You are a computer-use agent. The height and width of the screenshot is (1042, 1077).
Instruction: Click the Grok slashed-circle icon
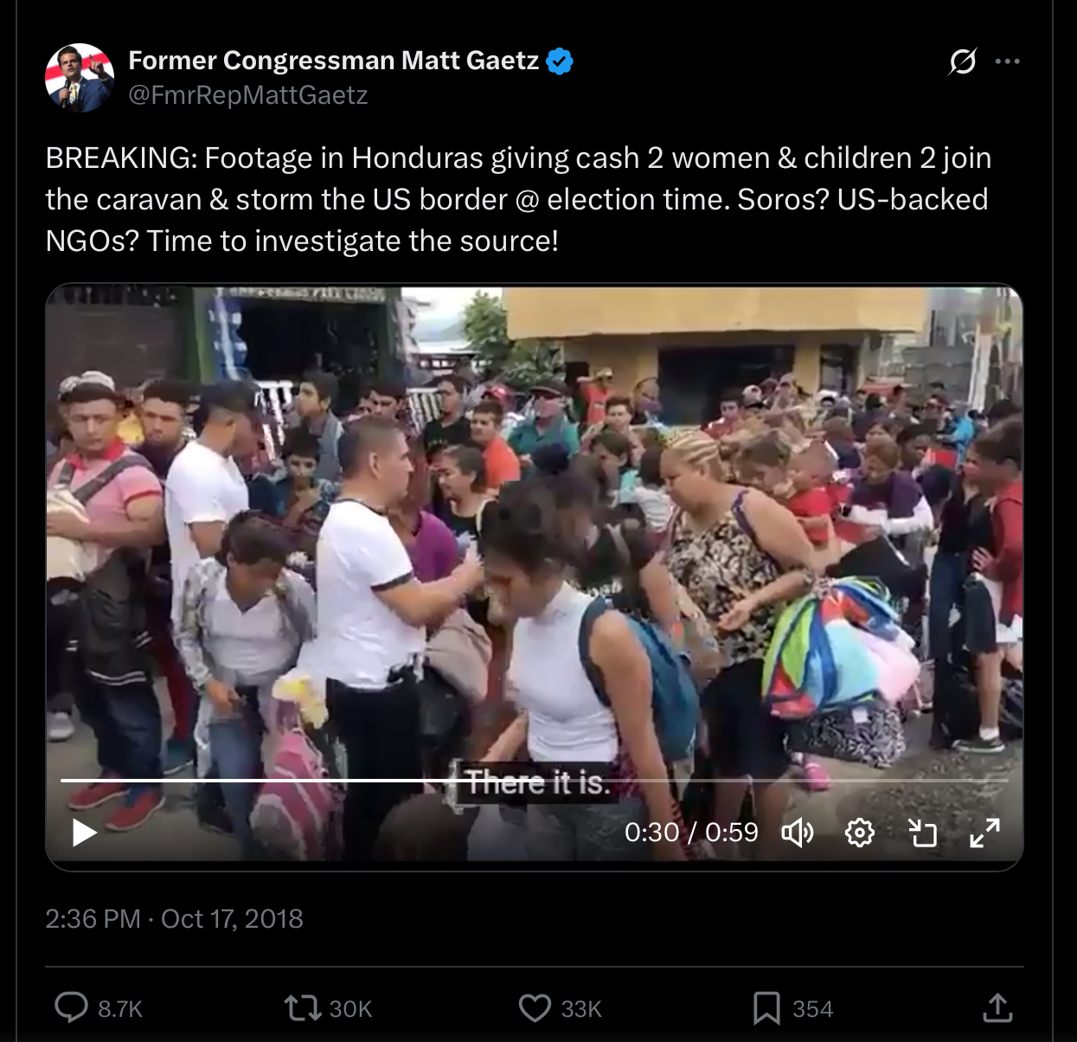pyautogui.click(x=962, y=61)
